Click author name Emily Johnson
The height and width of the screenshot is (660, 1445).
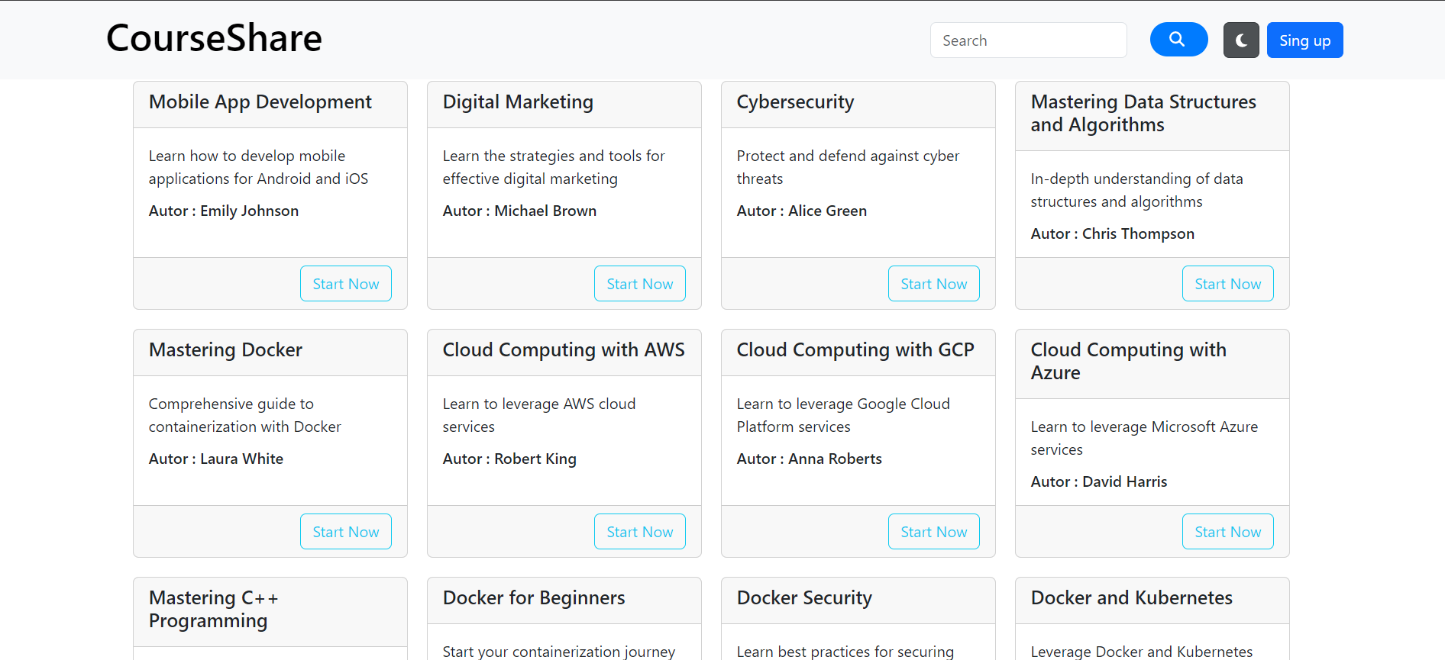coord(249,211)
